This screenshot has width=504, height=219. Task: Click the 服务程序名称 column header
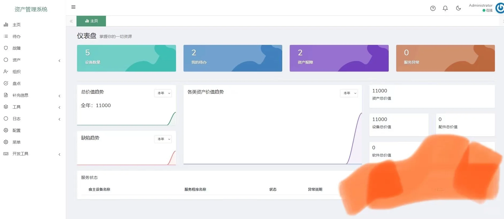coord(195,189)
